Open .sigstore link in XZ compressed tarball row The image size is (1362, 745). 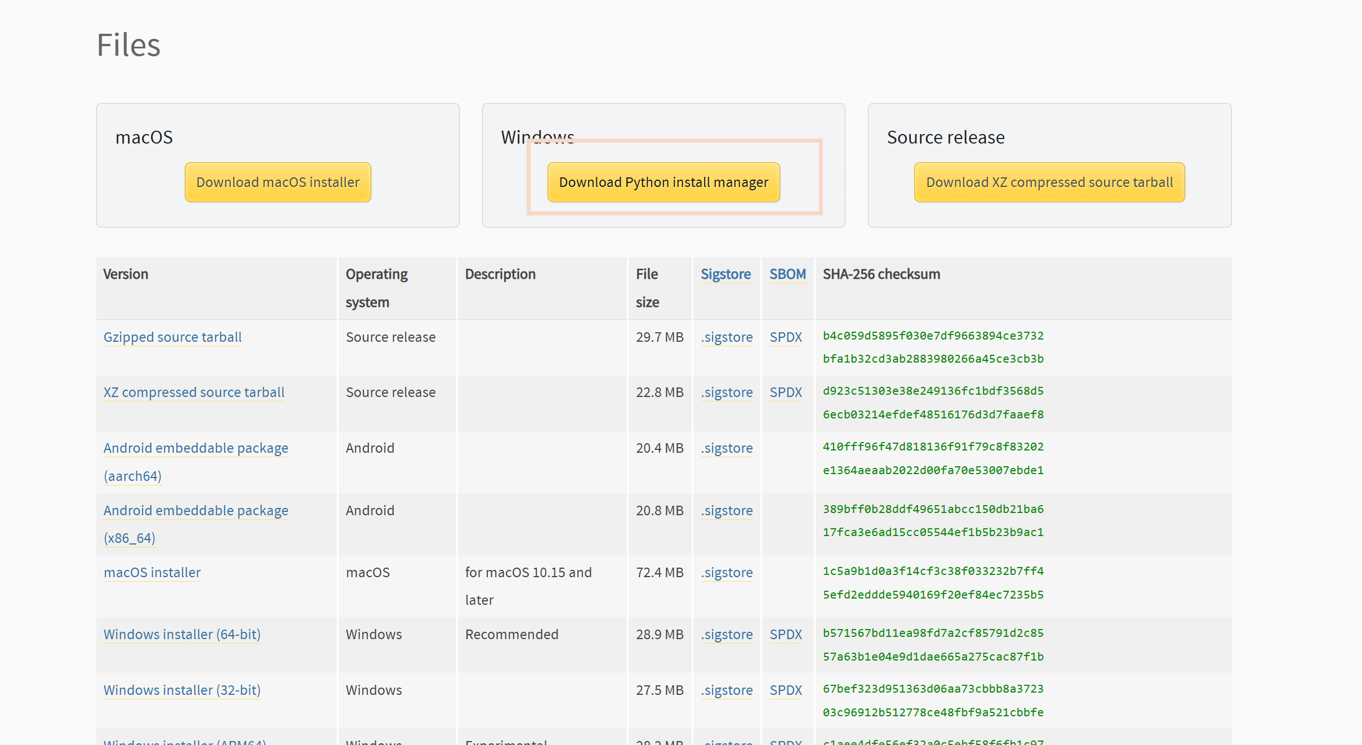pyautogui.click(x=727, y=392)
